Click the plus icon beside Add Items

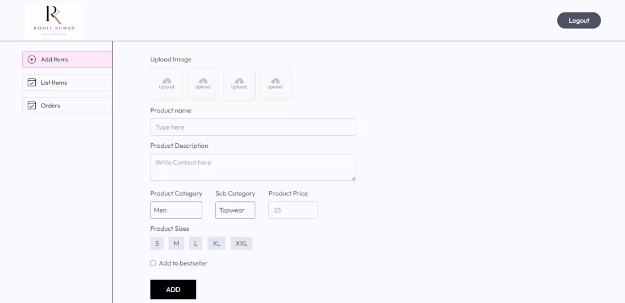pyautogui.click(x=31, y=59)
